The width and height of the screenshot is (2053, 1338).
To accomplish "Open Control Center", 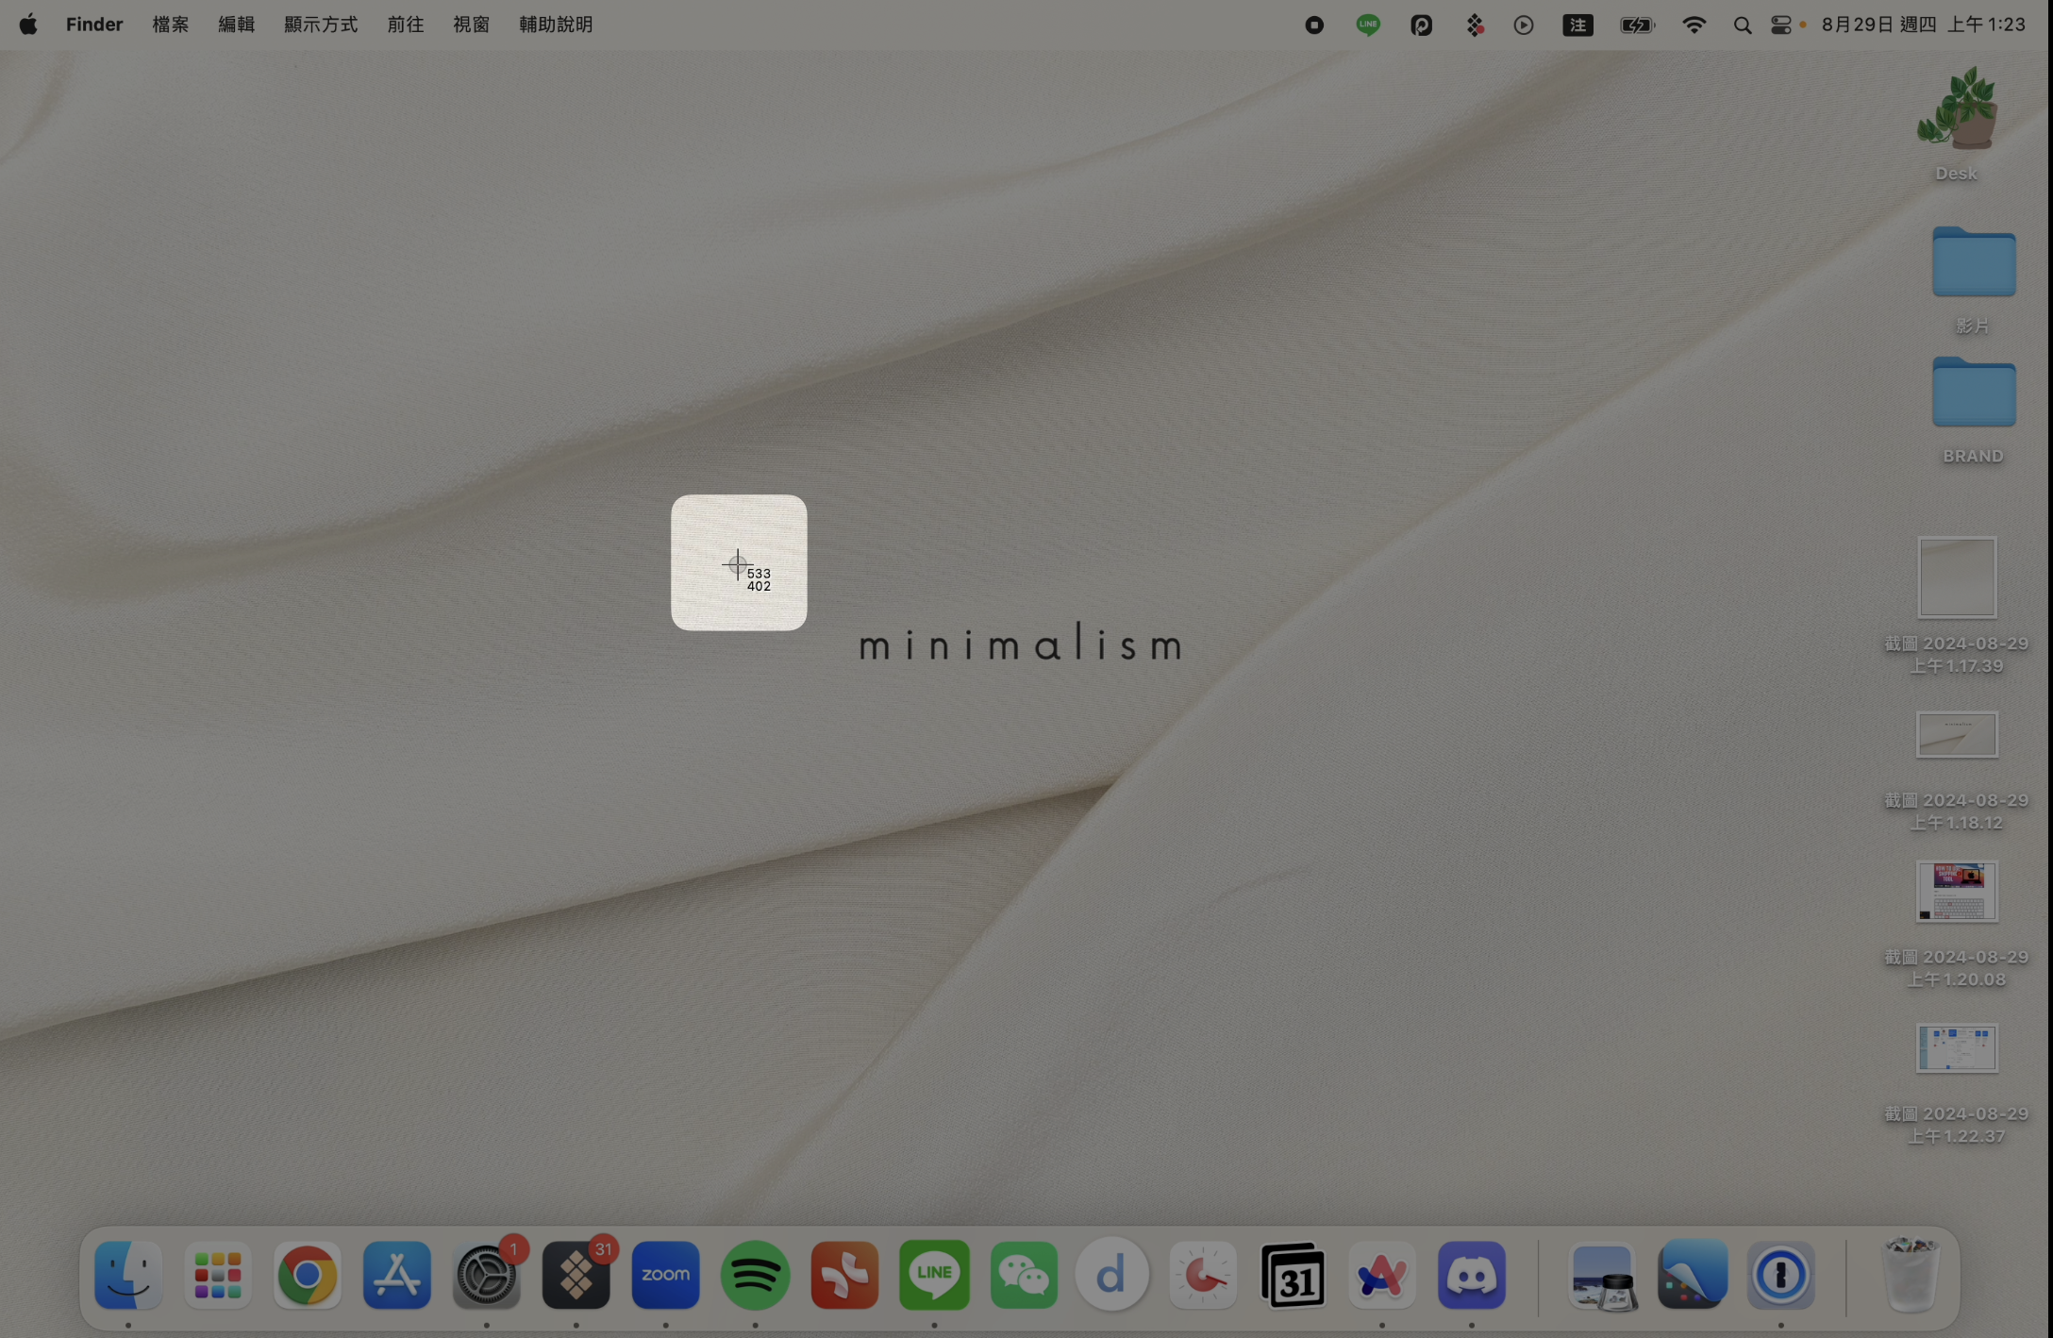I will point(1781,25).
